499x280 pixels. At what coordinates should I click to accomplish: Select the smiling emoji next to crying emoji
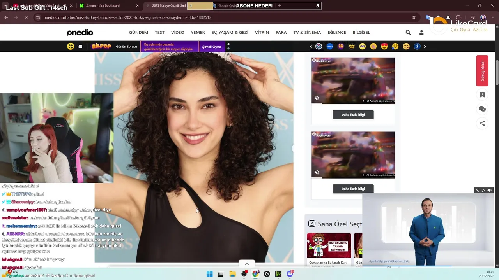click(x=406, y=46)
